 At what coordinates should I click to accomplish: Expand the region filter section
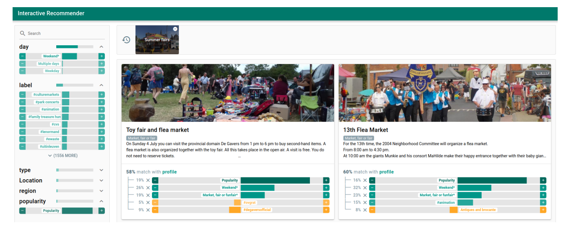[101, 191]
